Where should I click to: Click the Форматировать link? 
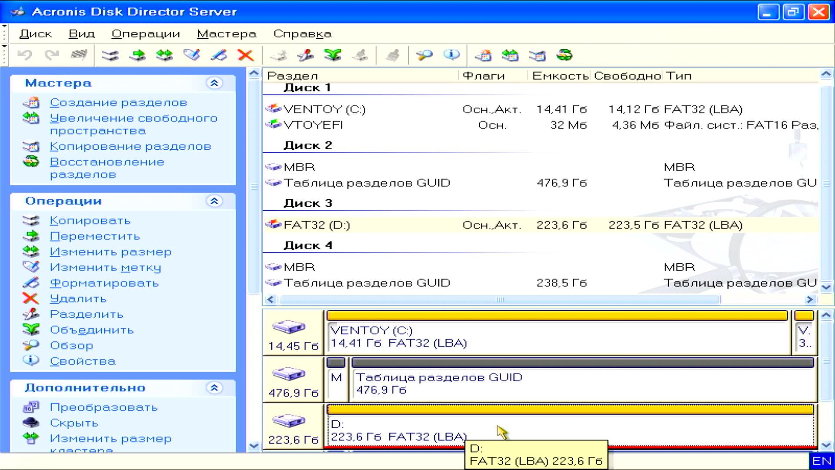[x=104, y=283]
